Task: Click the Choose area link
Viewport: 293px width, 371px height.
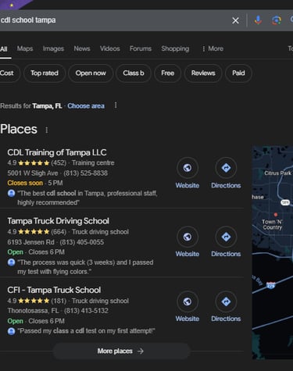Action: coord(86,106)
